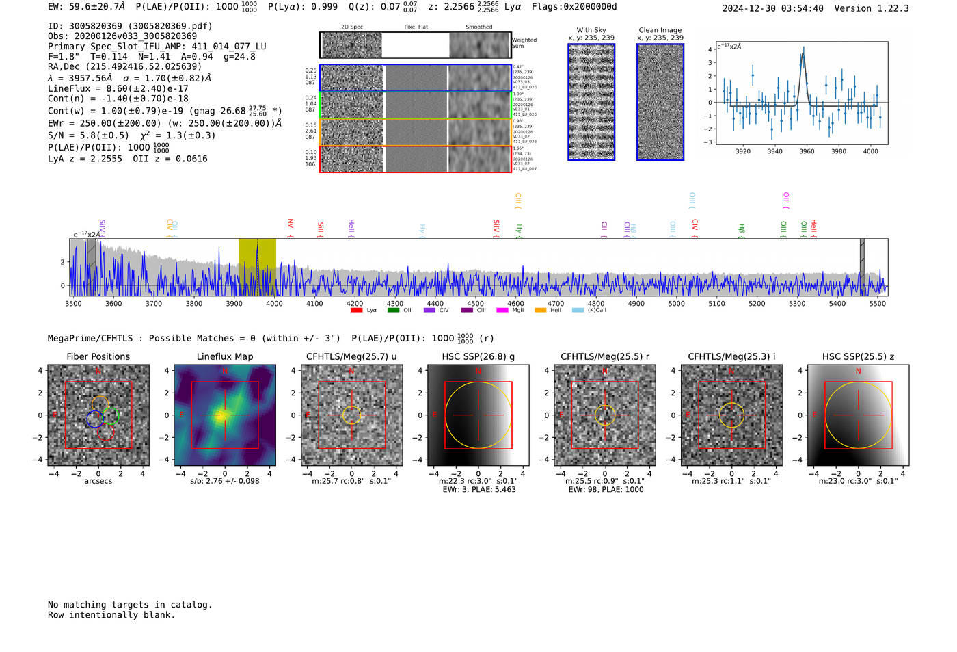957x652 pixels.
Task: Click the Pixel Flat column header
Action: [x=416, y=27]
